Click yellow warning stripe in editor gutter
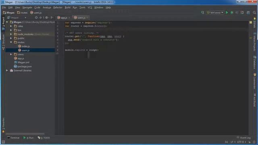The height and width of the screenshot is (145, 258). [x=251, y=38]
